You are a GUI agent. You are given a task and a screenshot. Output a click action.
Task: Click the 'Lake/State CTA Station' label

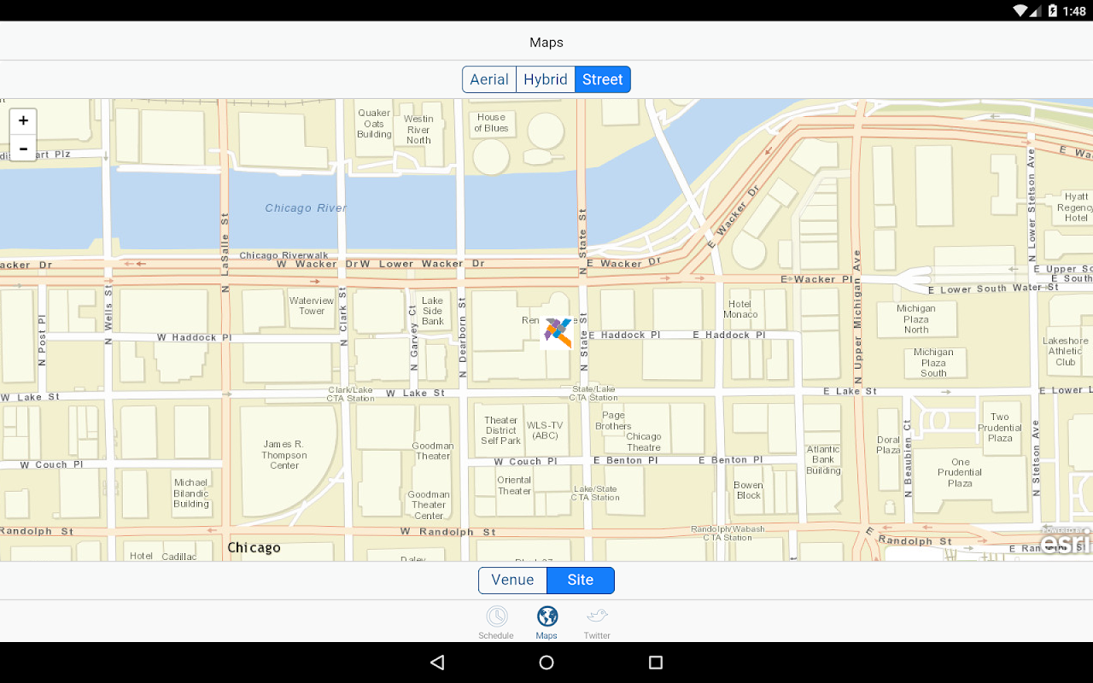click(595, 493)
